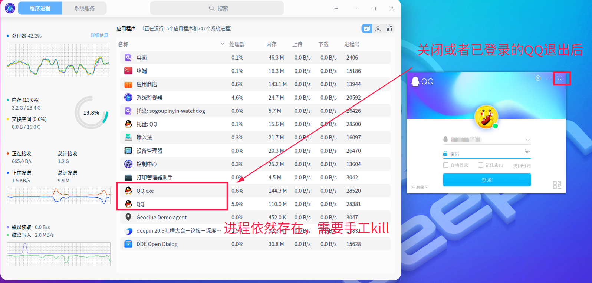Click the 设备管理器 process icon
The image size is (592, 283).
pos(128,151)
